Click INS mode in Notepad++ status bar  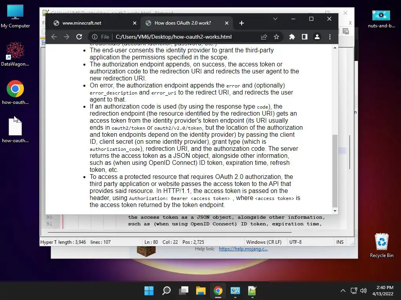[x=340, y=242]
